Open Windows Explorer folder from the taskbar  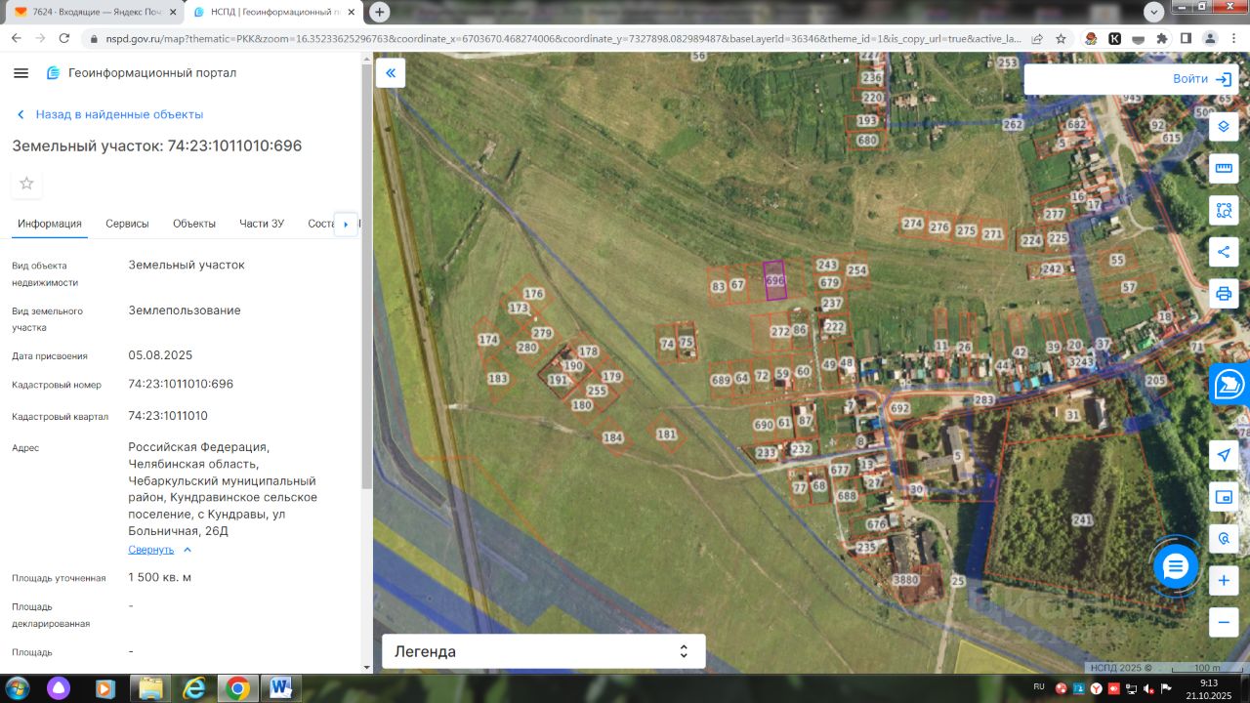pyautogui.click(x=151, y=688)
